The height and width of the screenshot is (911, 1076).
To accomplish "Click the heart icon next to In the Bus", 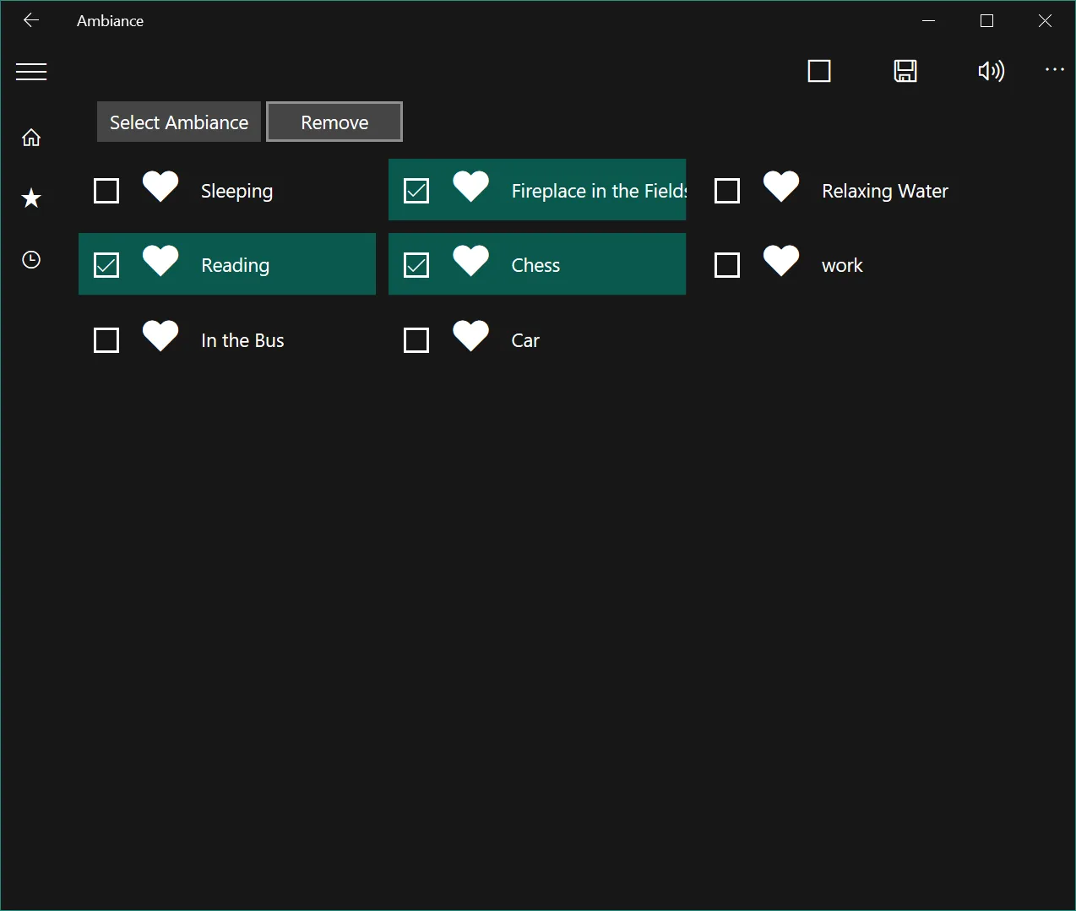I will pyautogui.click(x=160, y=336).
